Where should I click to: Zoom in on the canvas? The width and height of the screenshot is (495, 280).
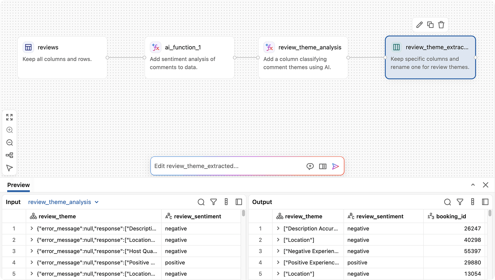9,130
